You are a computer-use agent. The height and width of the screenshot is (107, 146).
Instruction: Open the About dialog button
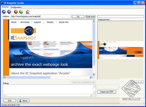(23, 101)
